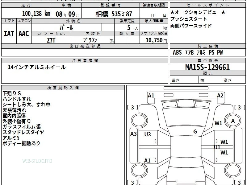
Task: Click the interior color ブラウン
Action: (x=90, y=40)
